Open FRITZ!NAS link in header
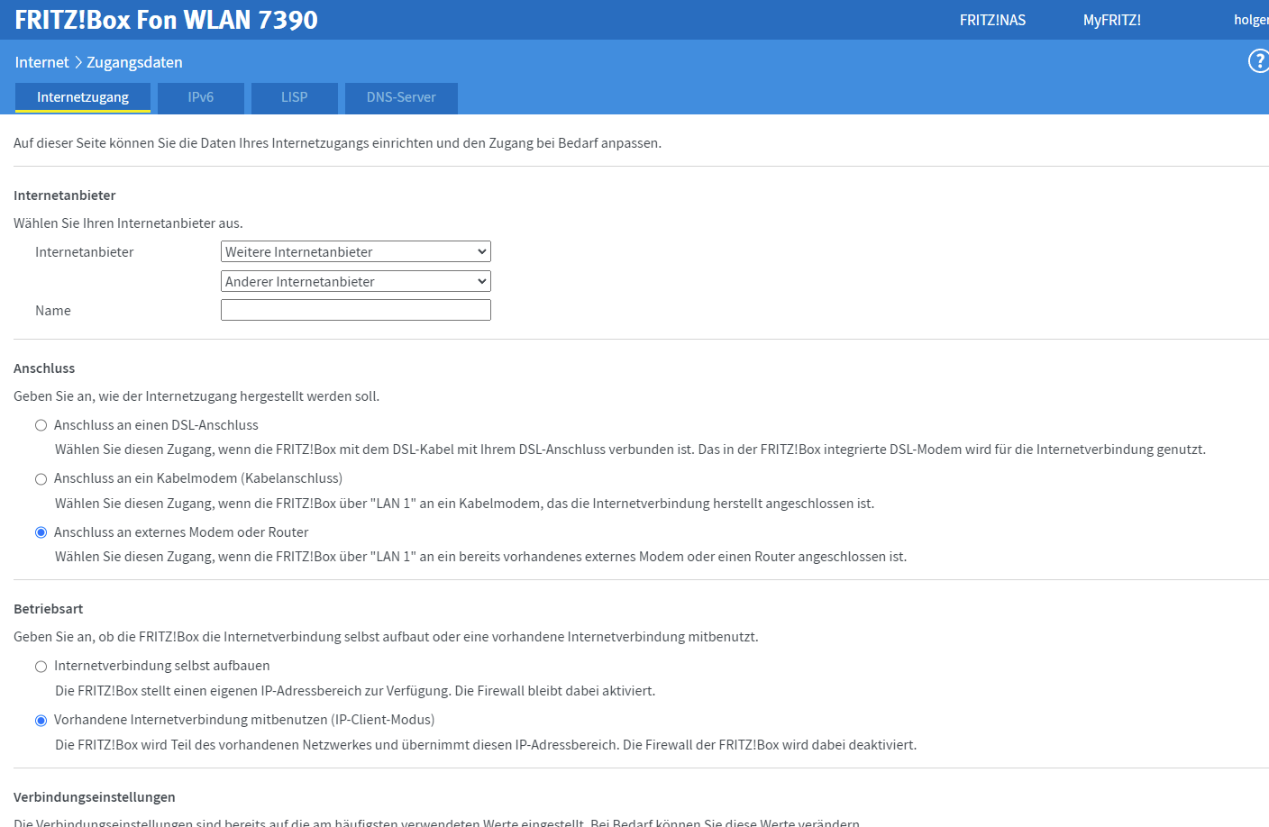 point(992,20)
